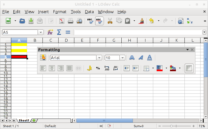
Task: Toggle AutoSpellcheck on the toolbar
Action: click(99, 21)
